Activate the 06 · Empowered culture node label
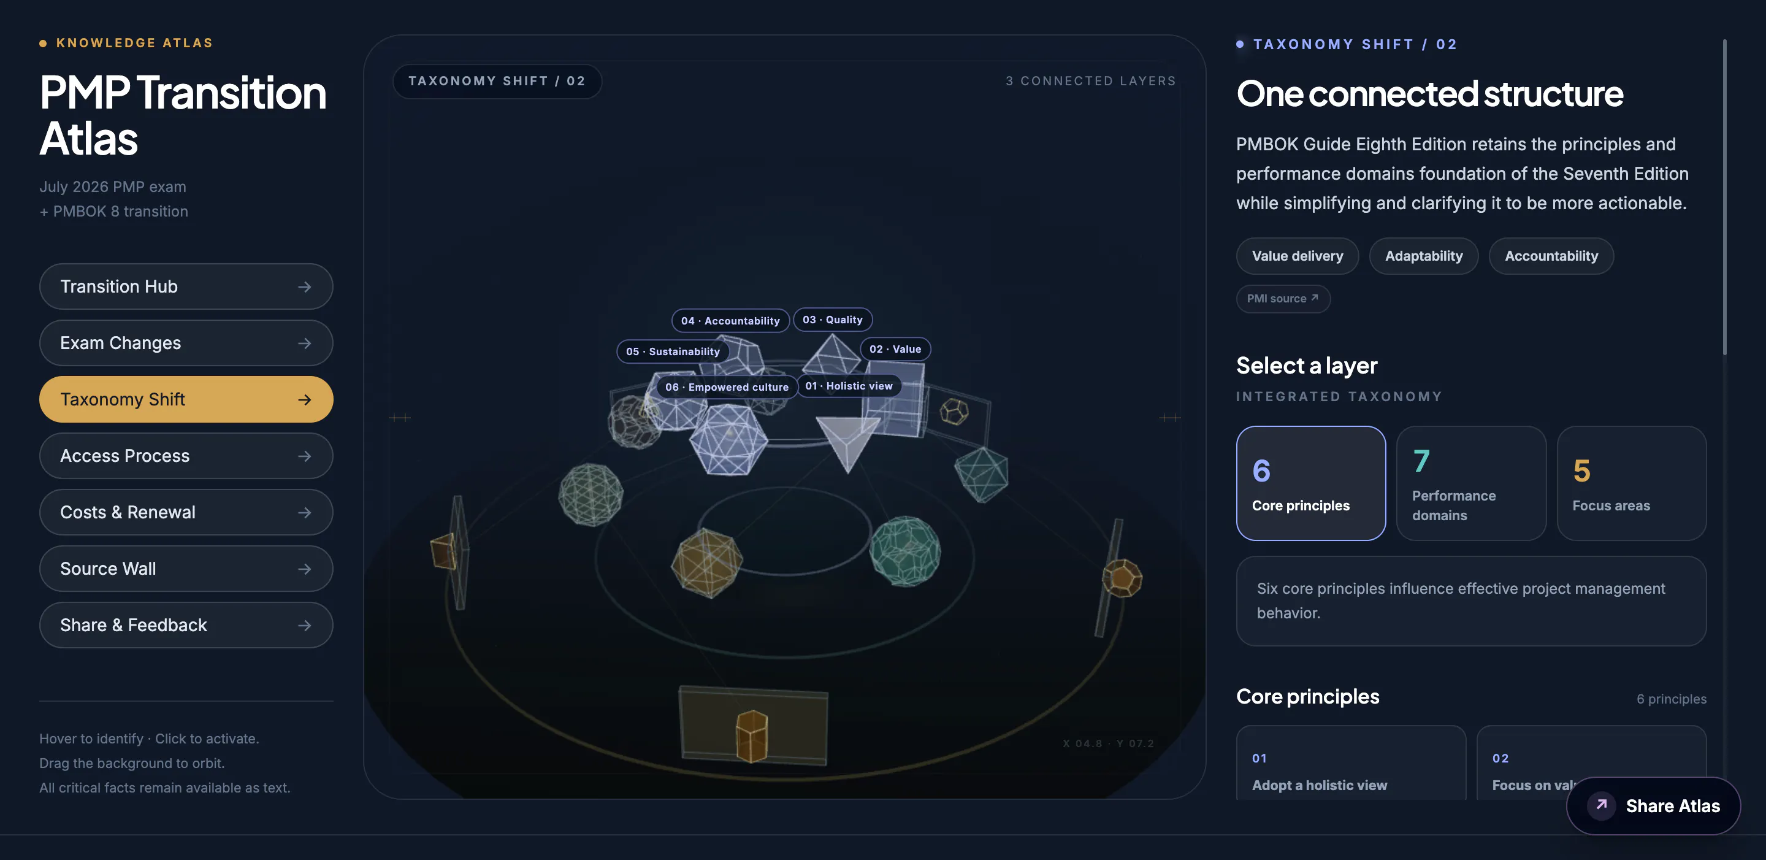 click(727, 387)
